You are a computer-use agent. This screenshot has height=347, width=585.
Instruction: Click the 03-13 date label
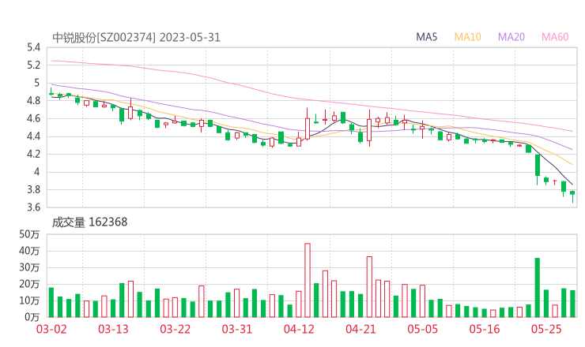tap(113, 329)
